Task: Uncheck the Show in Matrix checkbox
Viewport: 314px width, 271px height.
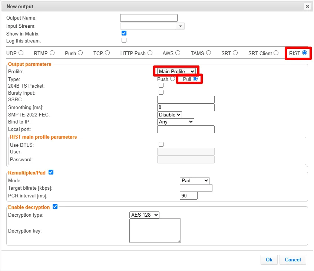Action: pos(124,33)
